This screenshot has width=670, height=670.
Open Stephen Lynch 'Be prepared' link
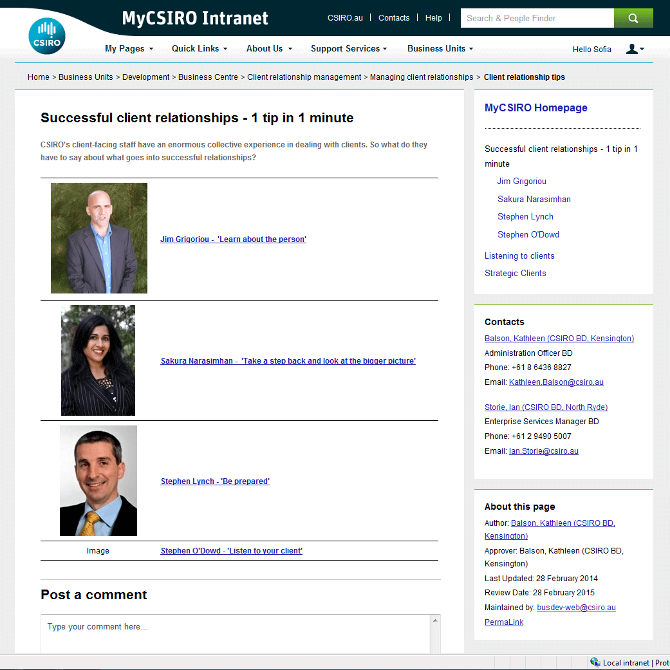coord(215,481)
